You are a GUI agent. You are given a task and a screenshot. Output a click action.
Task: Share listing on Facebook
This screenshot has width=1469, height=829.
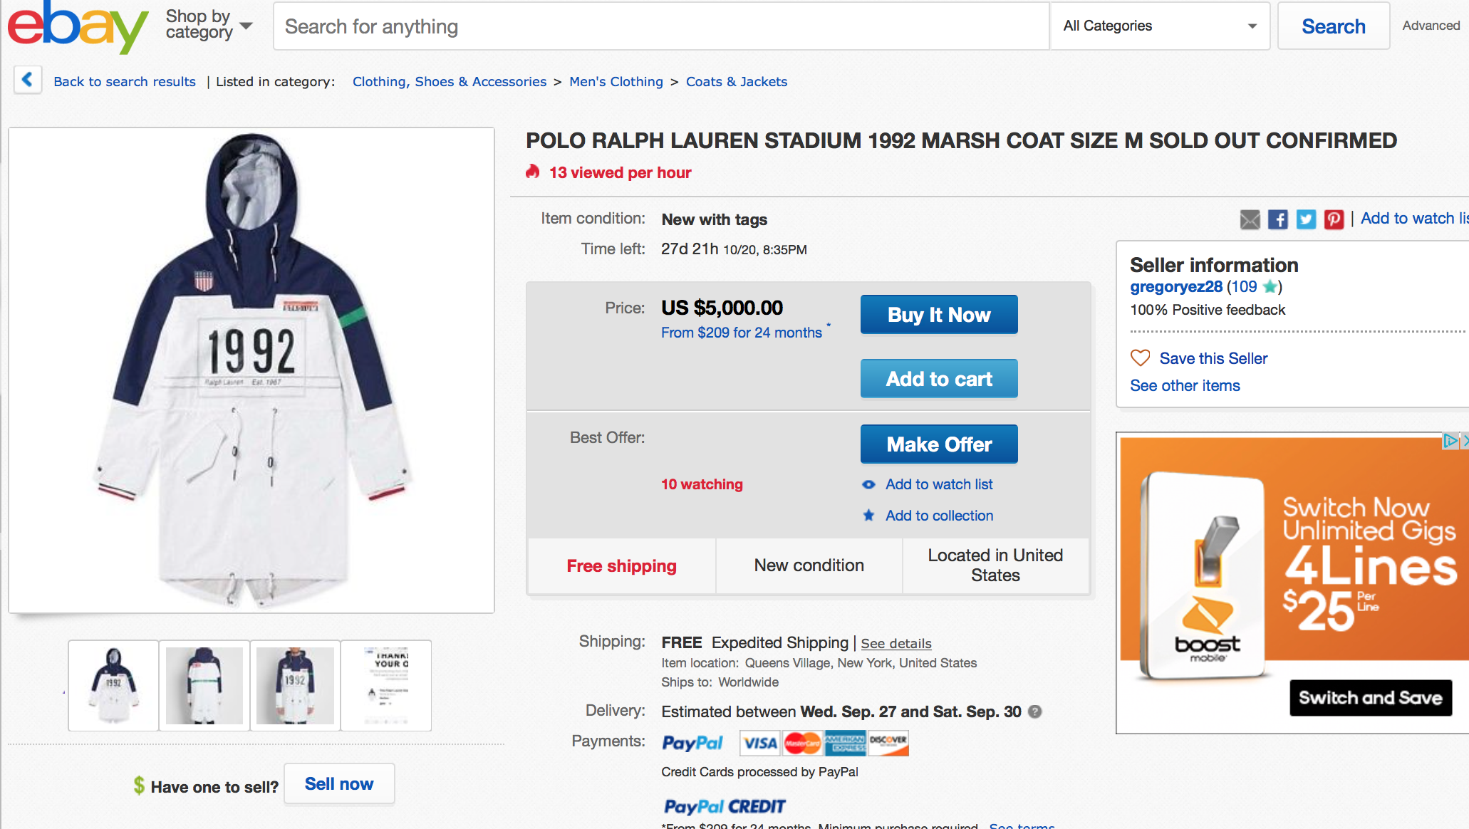1278,219
